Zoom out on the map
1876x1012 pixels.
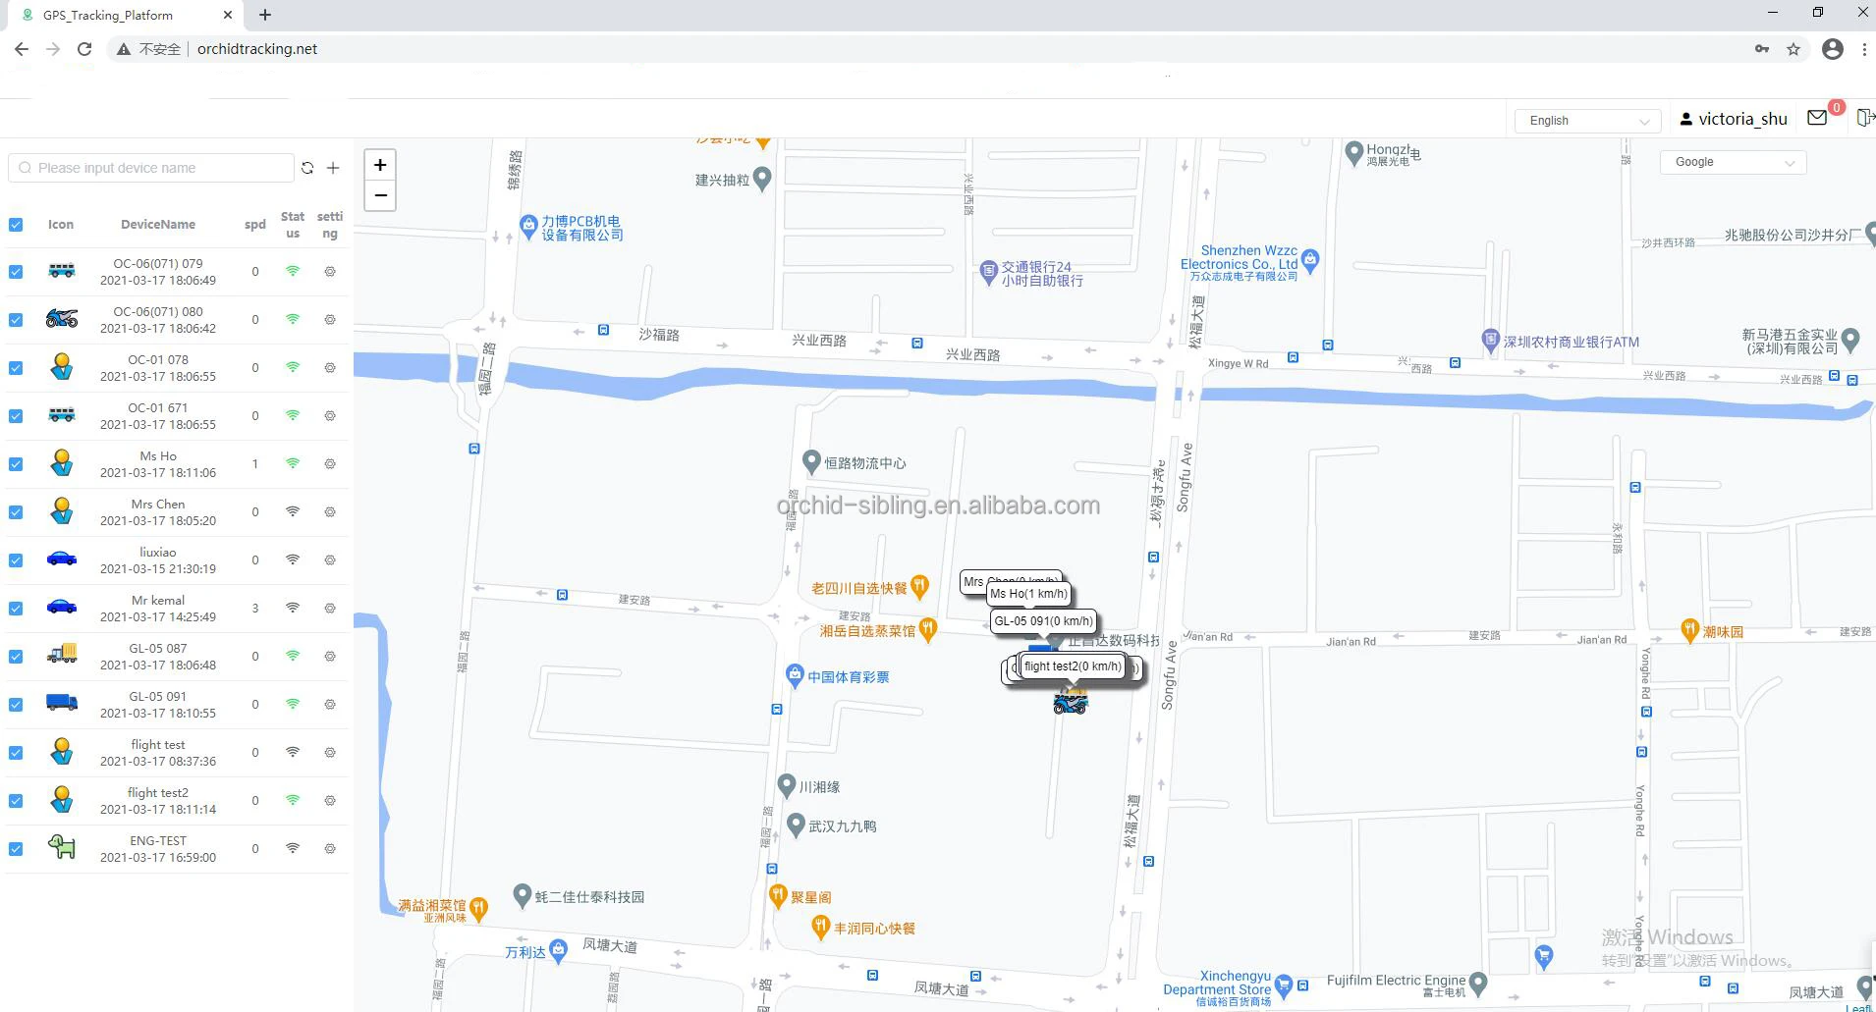pyautogui.click(x=380, y=195)
